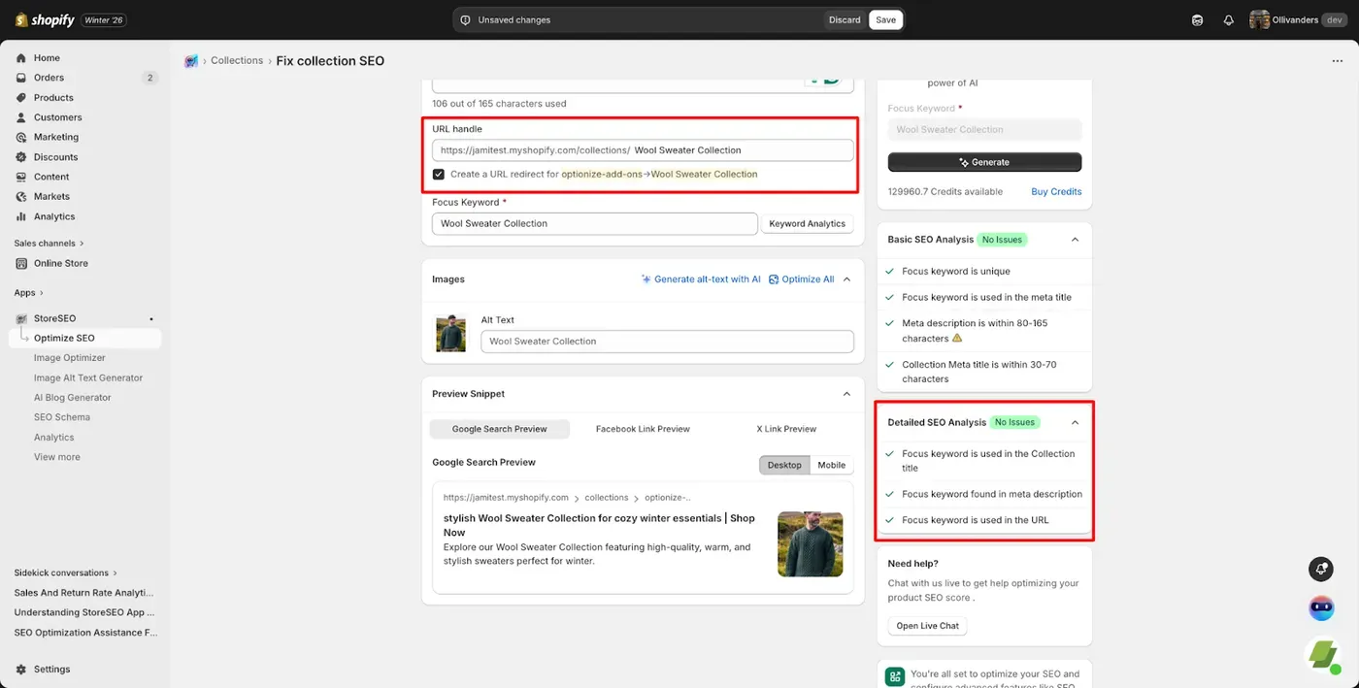Click the floating dark chat support icon

pyautogui.click(x=1320, y=569)
